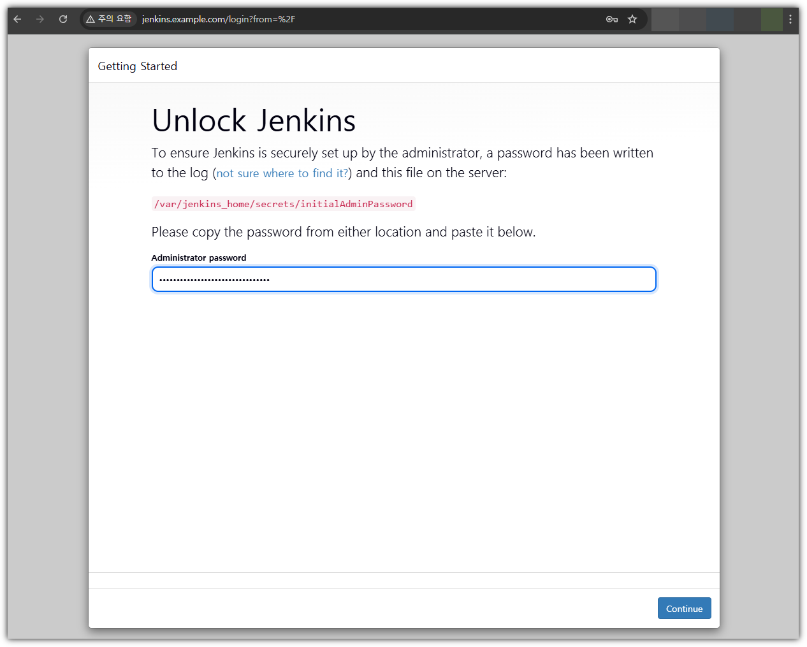Bookmark this page with the star icon
This screenshot has height=647, width=807.
tap(632, 19)
